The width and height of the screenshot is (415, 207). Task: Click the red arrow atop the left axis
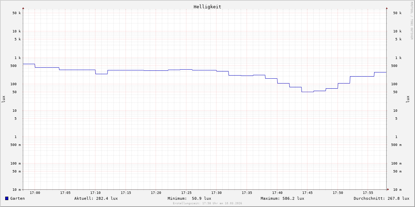coord(23,8)
